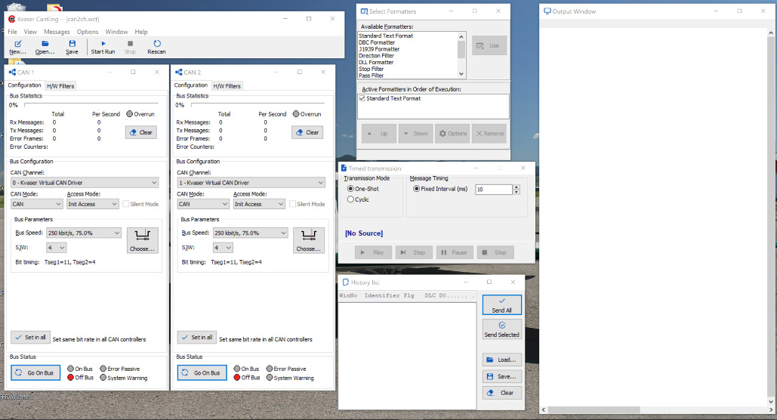Image resolution: width=777 pixels, height=420 pixels.
Task: Remove the active formatter
Action: (x=489, y=134)
